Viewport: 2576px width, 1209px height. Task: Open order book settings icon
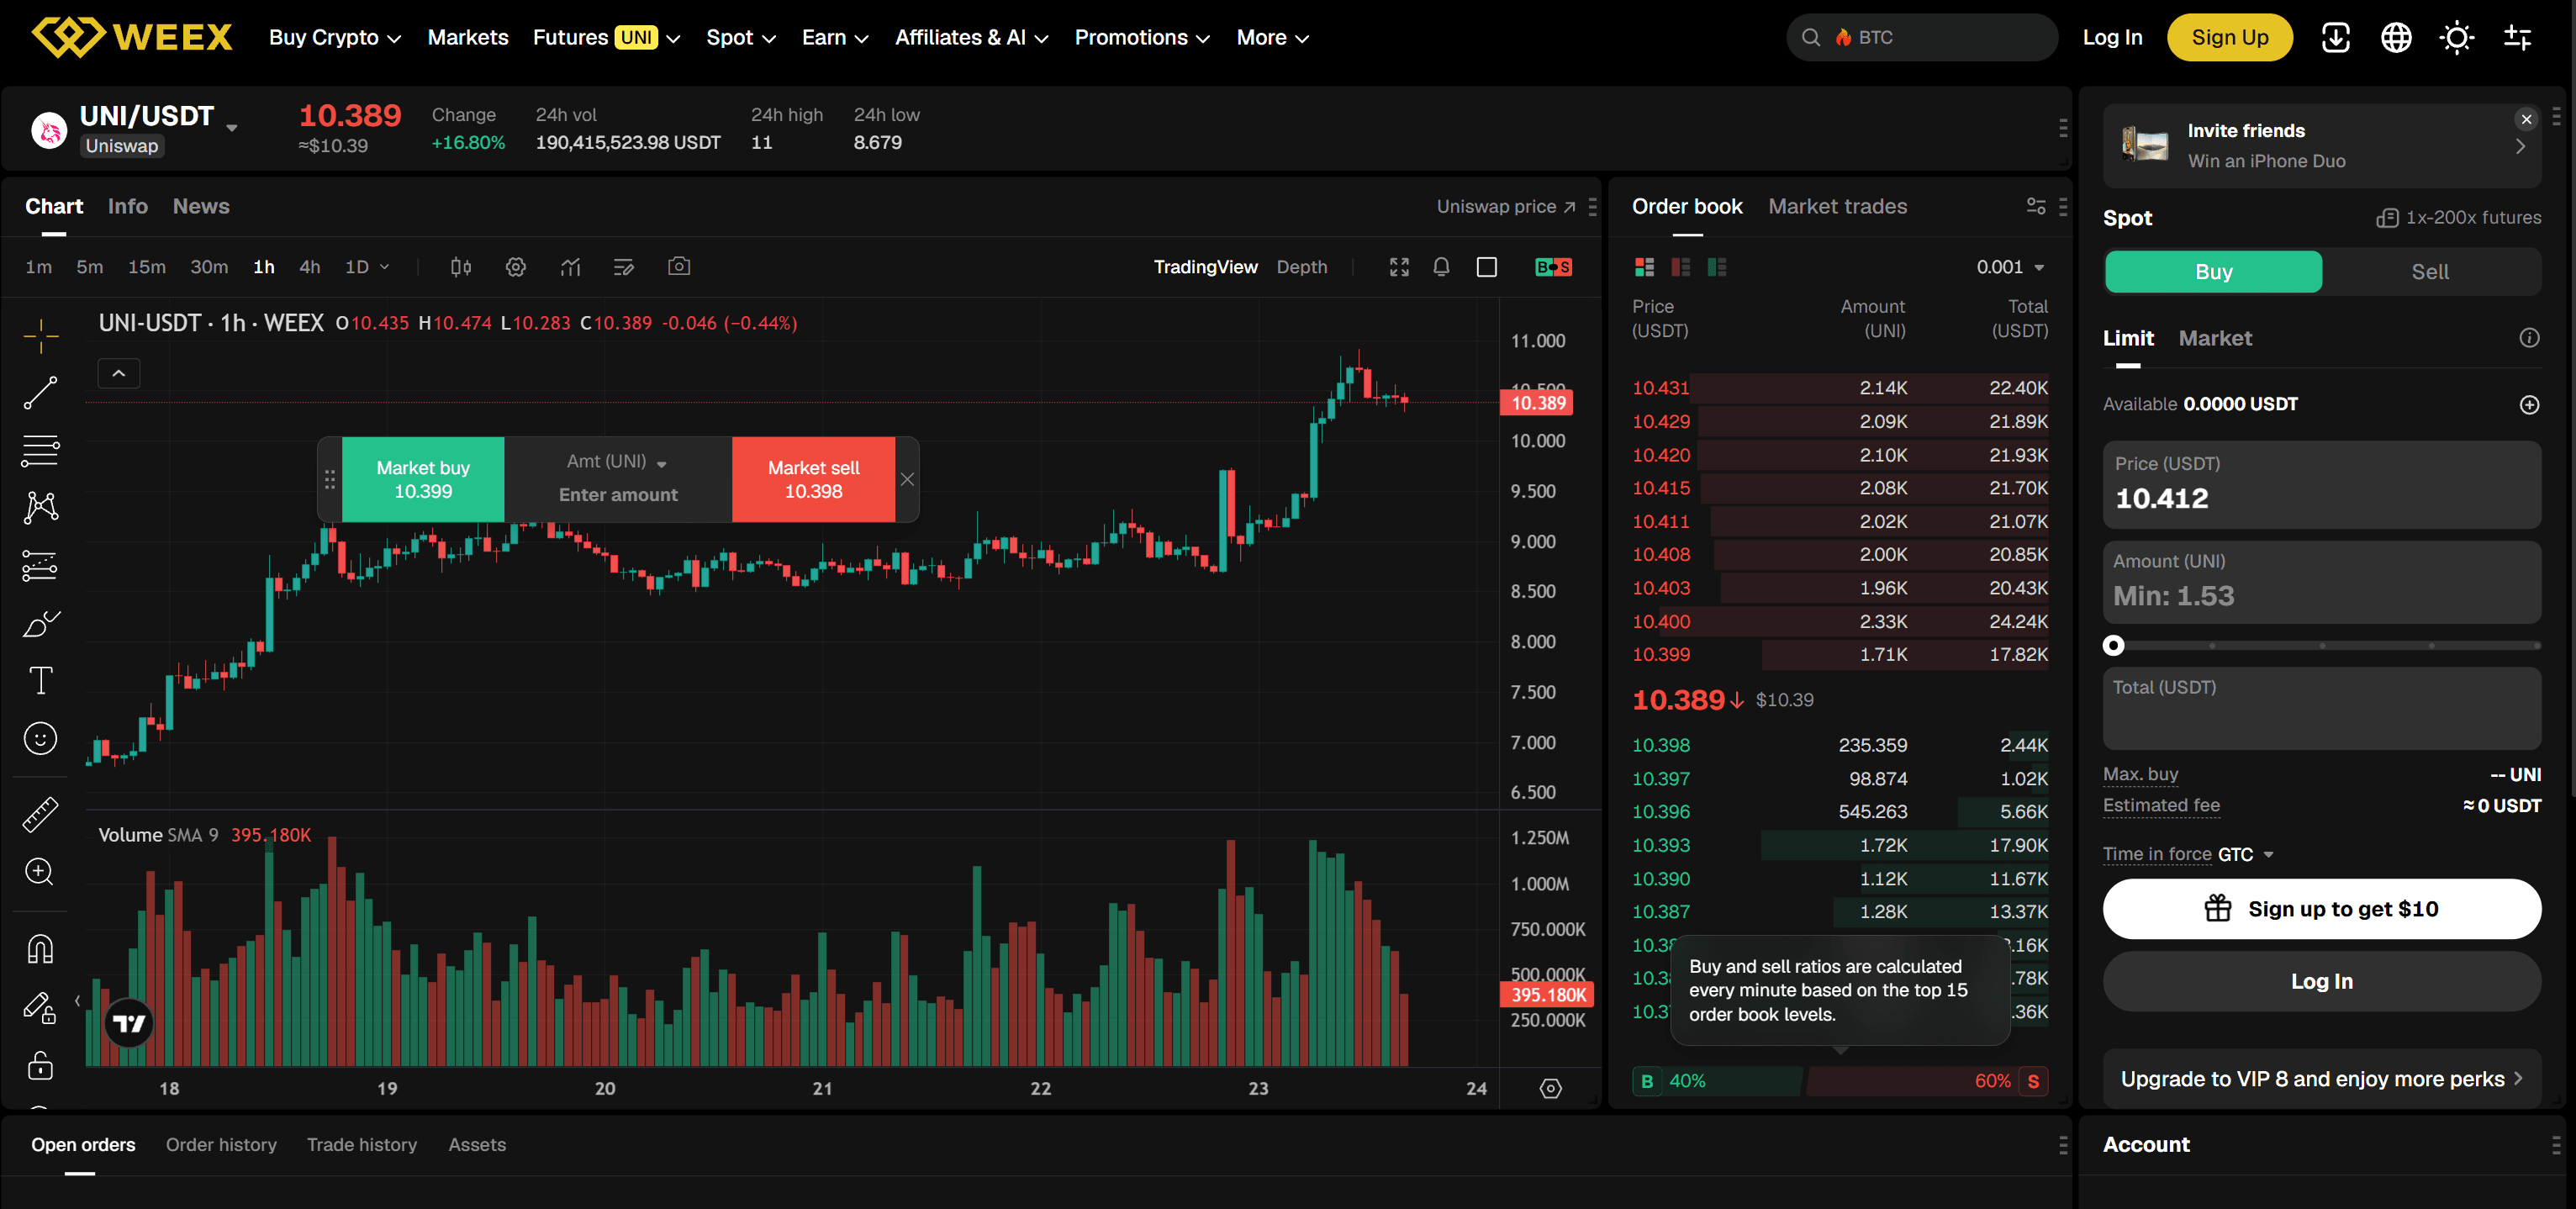(x=2035, y=206)
